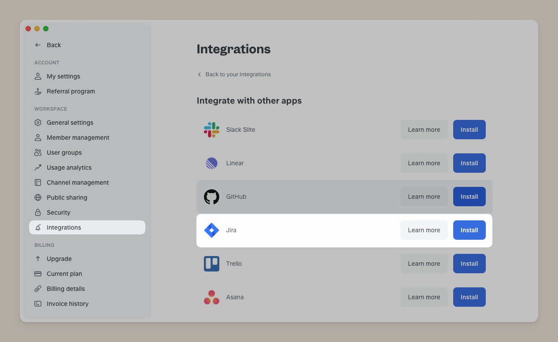Click the Slack Slite name text
The width and height of the screenshot is (558, 342).
pyautogui.click(x=240, y=130)
